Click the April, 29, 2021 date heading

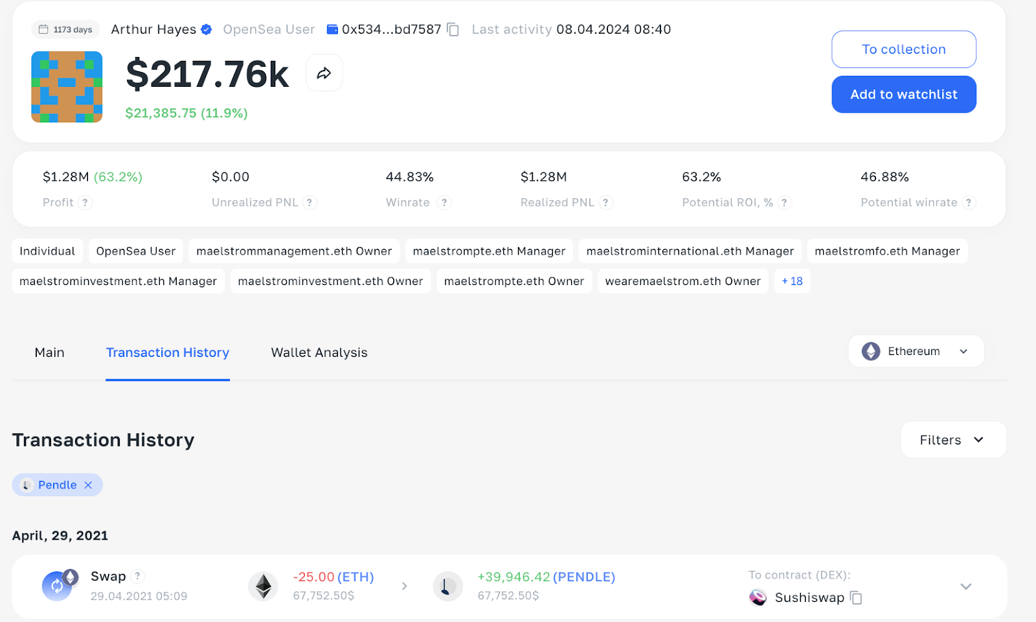60,536
